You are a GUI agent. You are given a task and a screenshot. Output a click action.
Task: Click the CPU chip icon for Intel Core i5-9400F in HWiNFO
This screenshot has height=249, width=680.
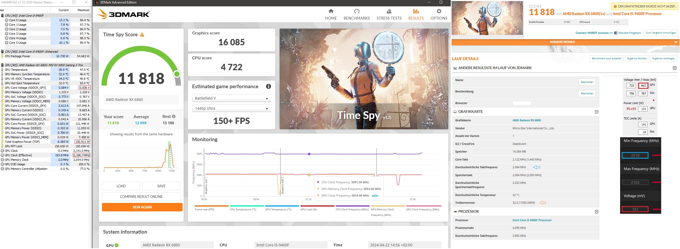coord(2,16)
